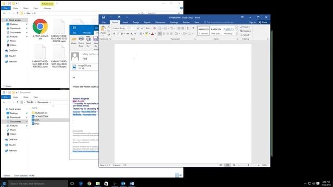The height and width of the screenshot is (187, 333).
Task: Click proofing check icon in Word status bar
Action: pos(125,165)
